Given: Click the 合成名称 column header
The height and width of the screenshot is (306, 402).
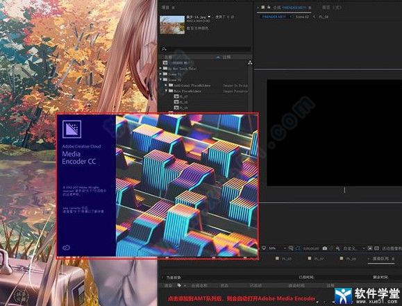Looking at the screenshot, I should [x=199, y=285].
